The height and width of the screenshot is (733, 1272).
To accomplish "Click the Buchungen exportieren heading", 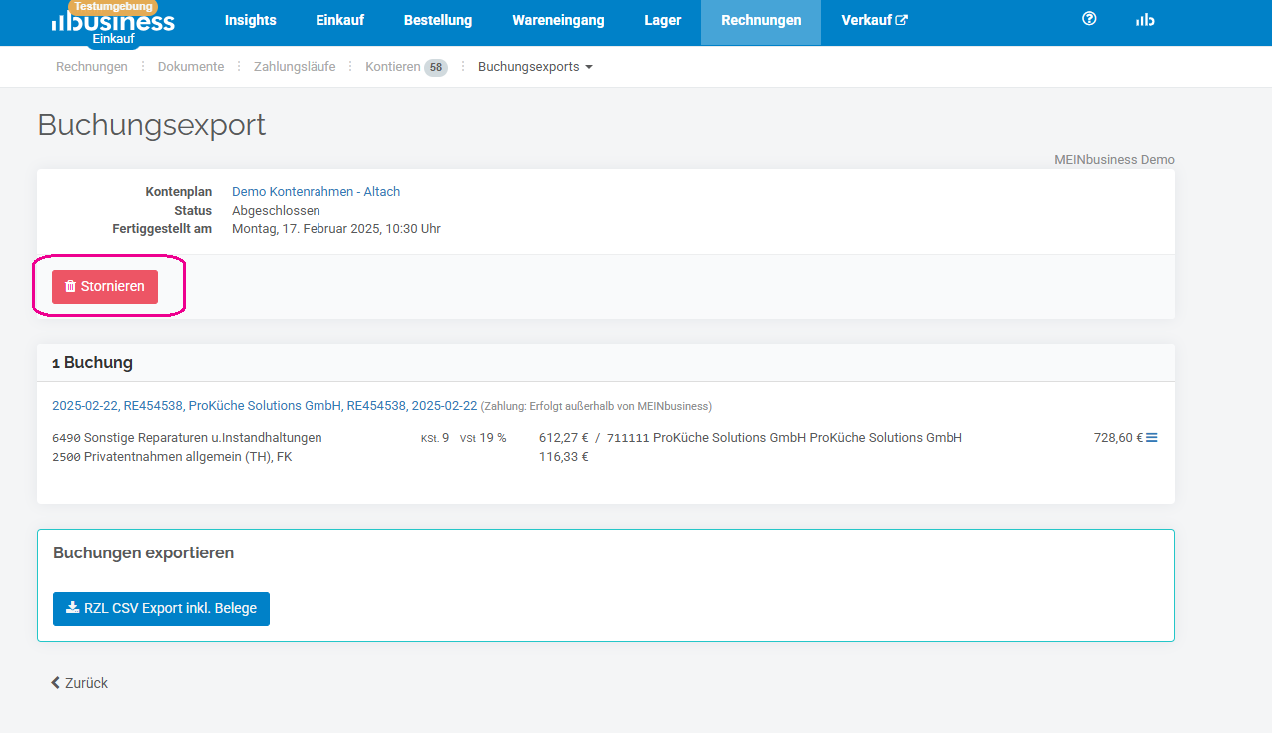I will tap(143, 552).
